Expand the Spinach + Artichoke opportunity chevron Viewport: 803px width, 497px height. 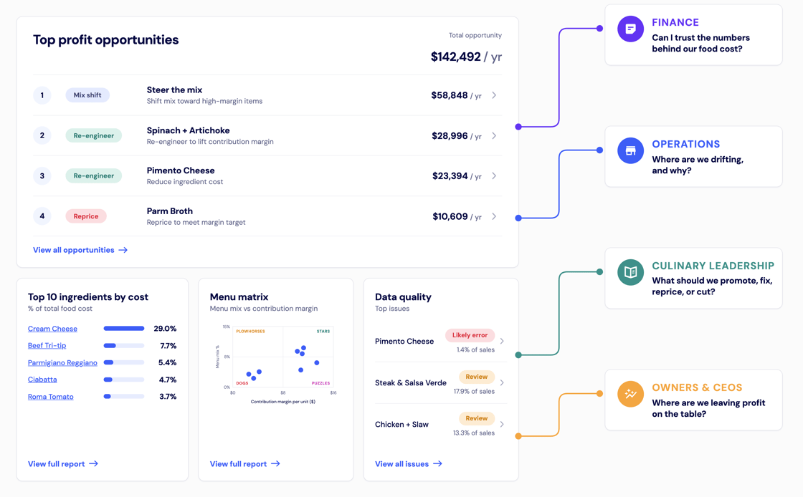494,135
